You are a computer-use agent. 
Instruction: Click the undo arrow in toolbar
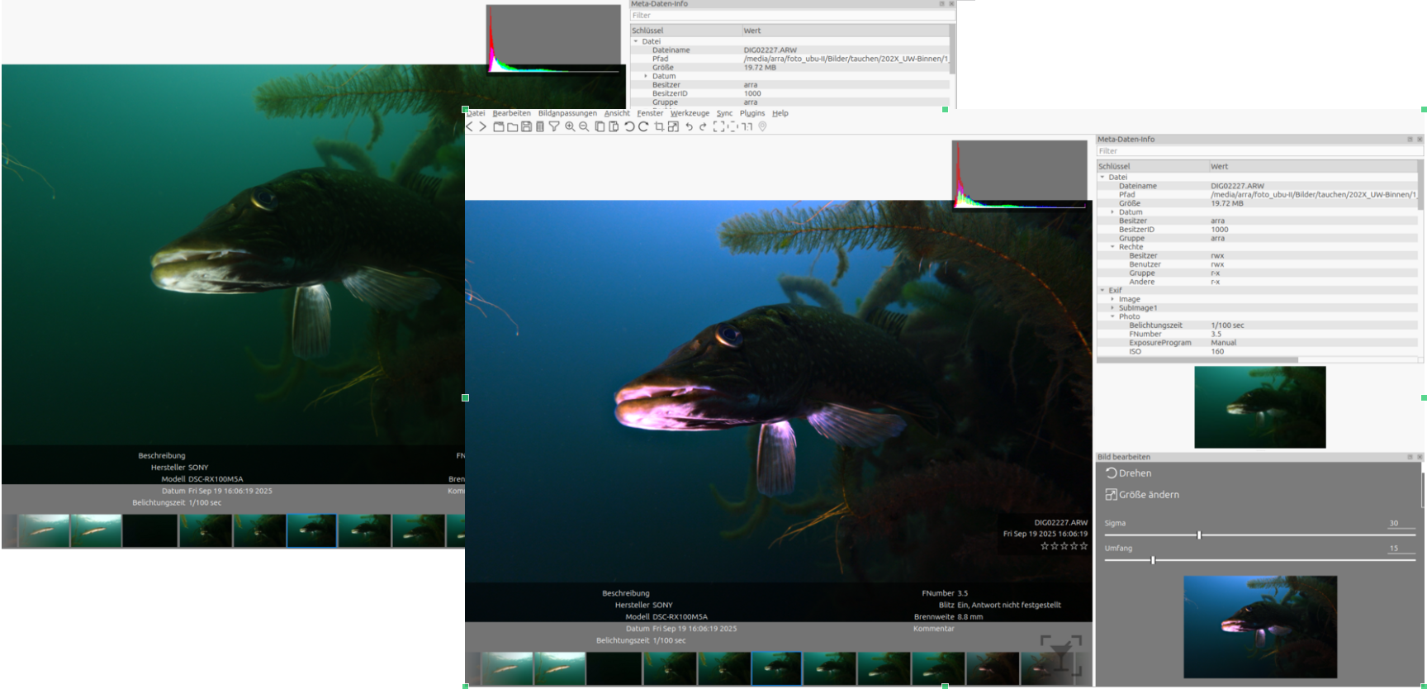[x=689, y=126]
